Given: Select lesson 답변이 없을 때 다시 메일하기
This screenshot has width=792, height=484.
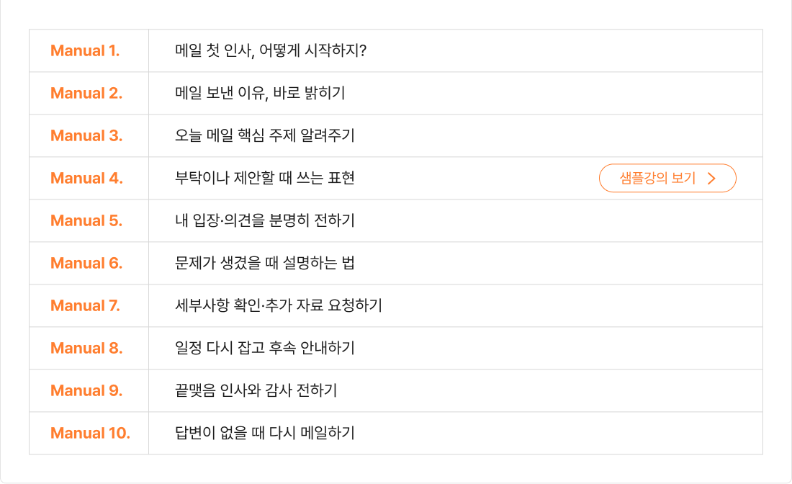Looking at the screenshot, I should pos(265,434).
